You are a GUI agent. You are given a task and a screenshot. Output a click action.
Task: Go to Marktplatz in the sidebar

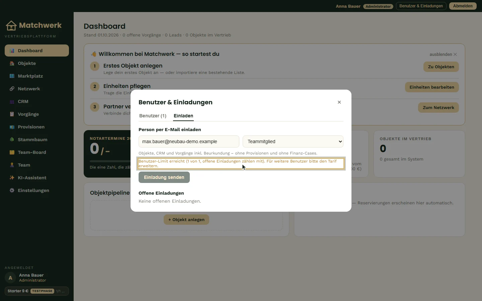[37, 76]
